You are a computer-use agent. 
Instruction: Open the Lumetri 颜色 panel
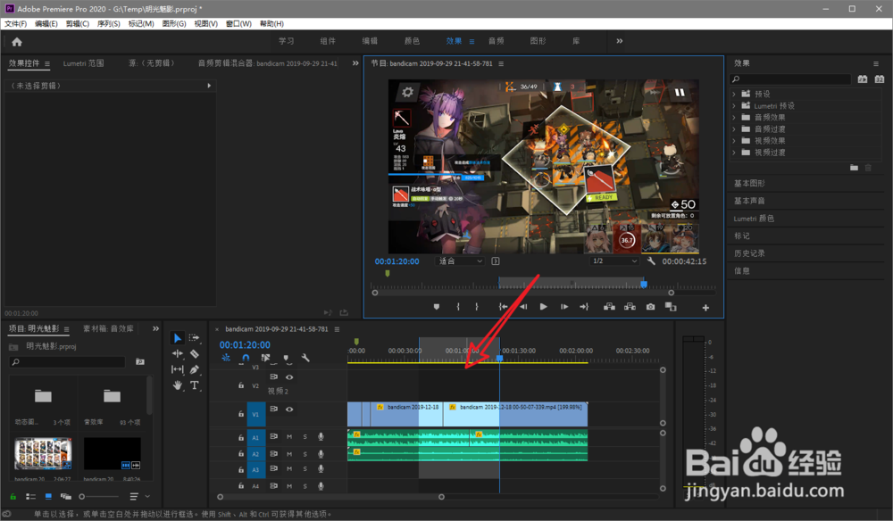[x=754, y=219]
